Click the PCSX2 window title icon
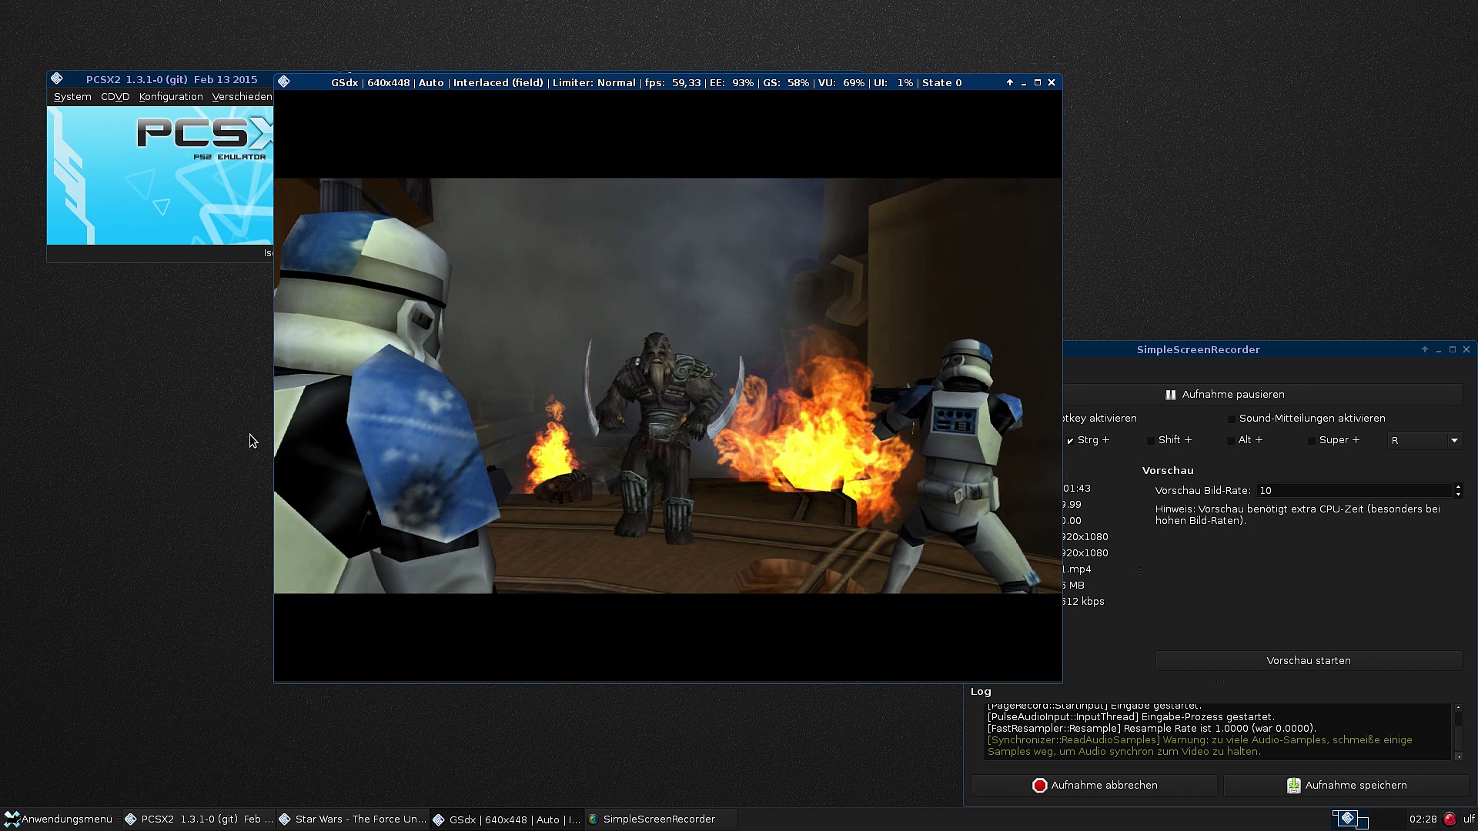This screenshot has width=1478, height=831. pyautogui.click(x=56, y=79)
